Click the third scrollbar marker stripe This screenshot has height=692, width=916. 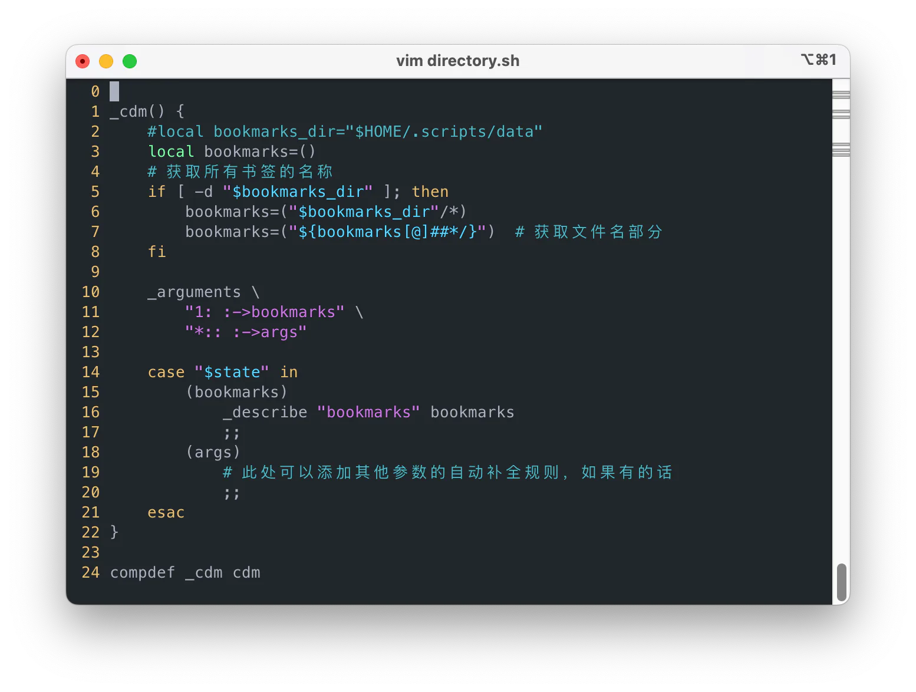841,150
